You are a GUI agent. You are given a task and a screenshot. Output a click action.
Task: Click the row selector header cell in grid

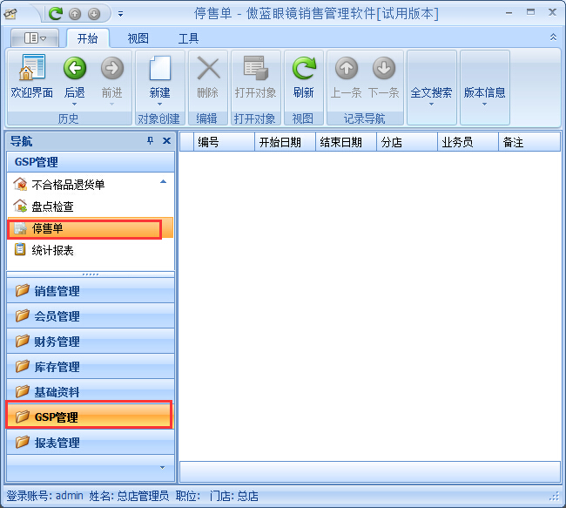pos(186,142)
